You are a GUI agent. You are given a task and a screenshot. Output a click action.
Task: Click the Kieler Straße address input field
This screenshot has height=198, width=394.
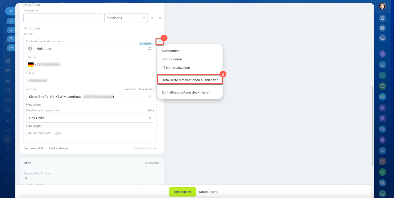point(90,97)
